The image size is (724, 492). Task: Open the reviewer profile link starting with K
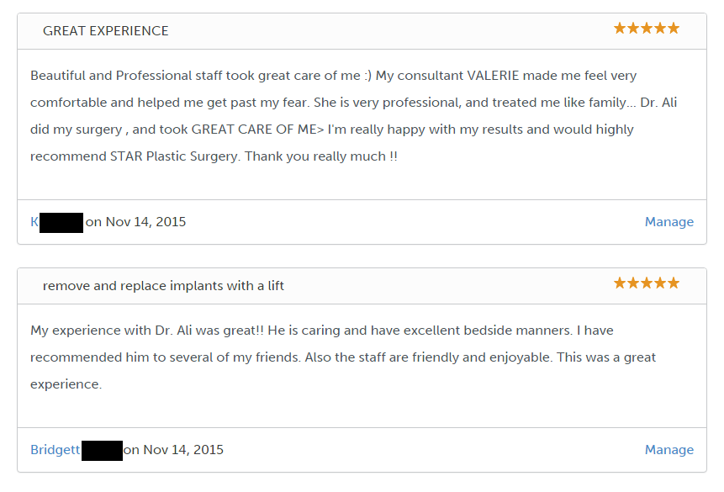(34, 222)
